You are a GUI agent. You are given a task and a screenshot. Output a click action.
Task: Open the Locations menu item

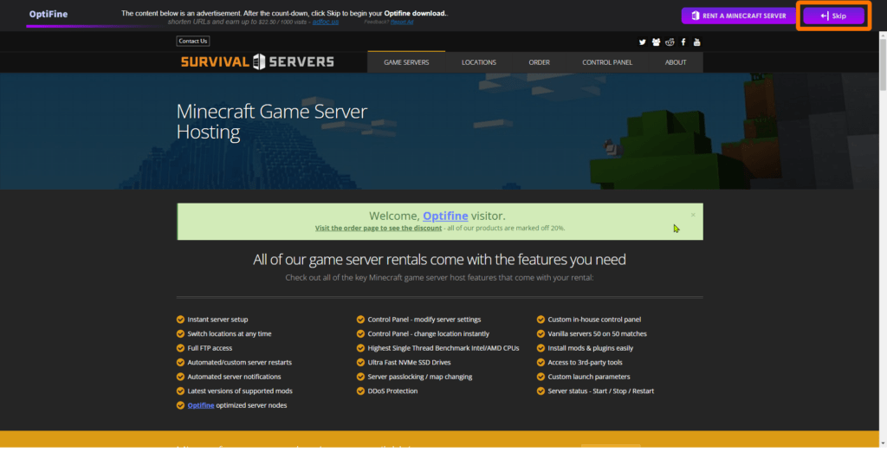479,62
